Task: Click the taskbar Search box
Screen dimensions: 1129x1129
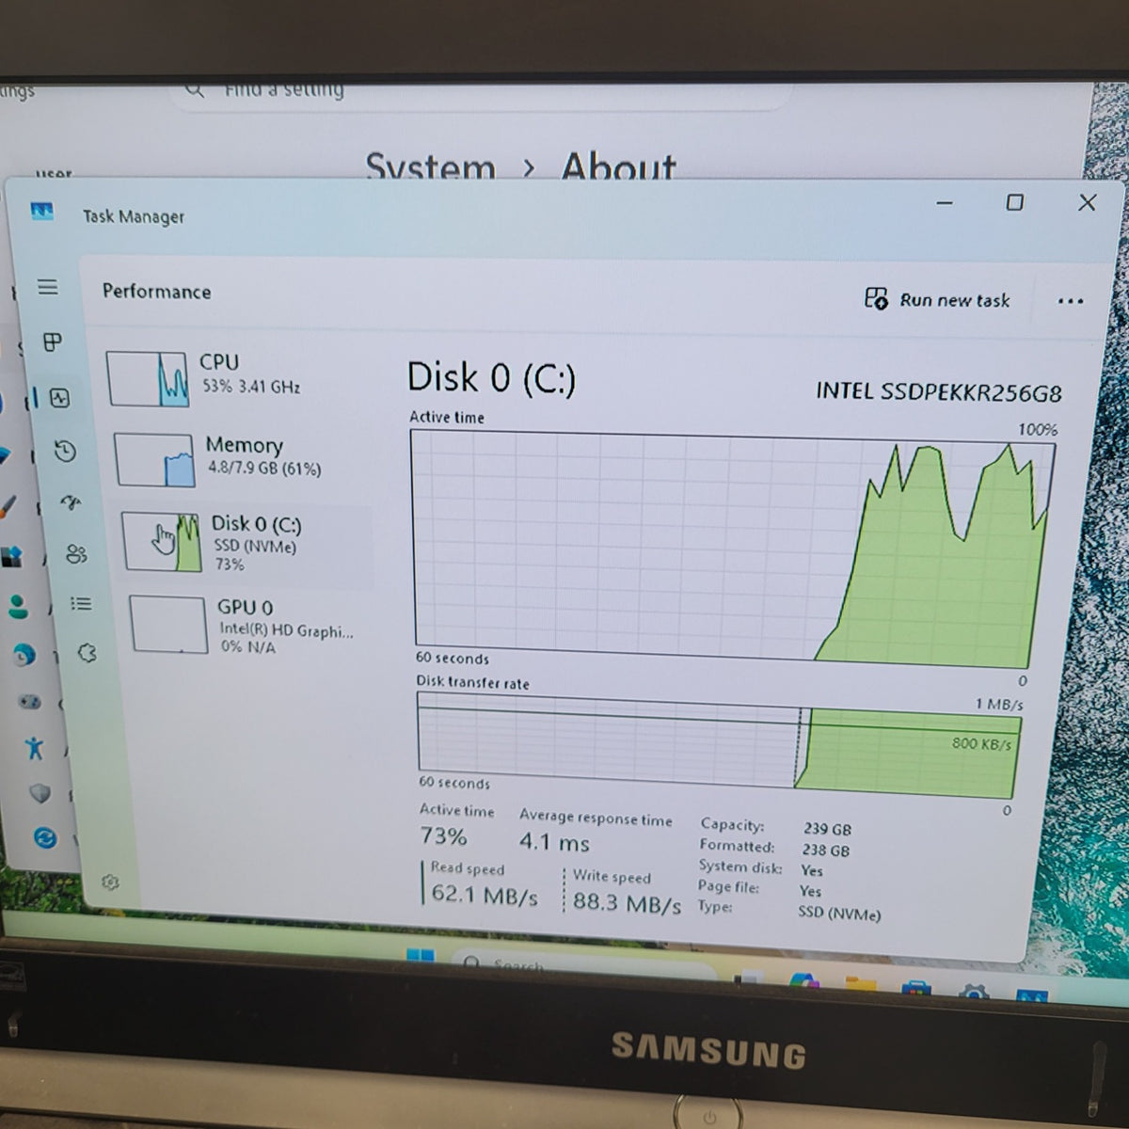Action: point(583,965)
